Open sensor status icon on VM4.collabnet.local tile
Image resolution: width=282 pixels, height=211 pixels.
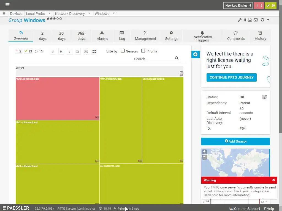140,161
